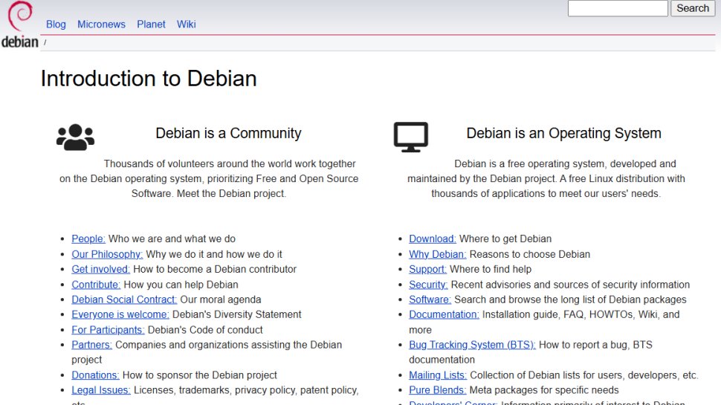Click text 'Where to get Debian'
The width and height of the screenshot is (721, 405).
click(x=505, y=239)
